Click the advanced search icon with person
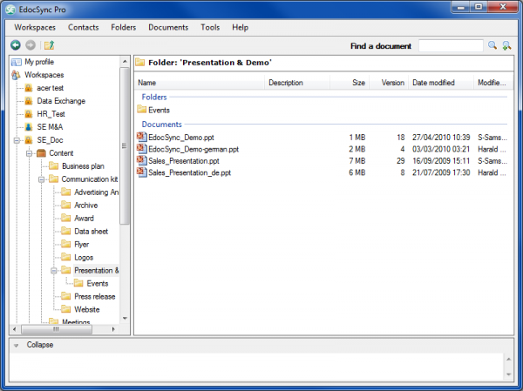The image size is (523, 391). click(506, 45)
